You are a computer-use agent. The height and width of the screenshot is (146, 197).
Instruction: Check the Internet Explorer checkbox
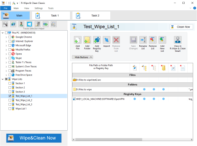(x=10, y=41)
